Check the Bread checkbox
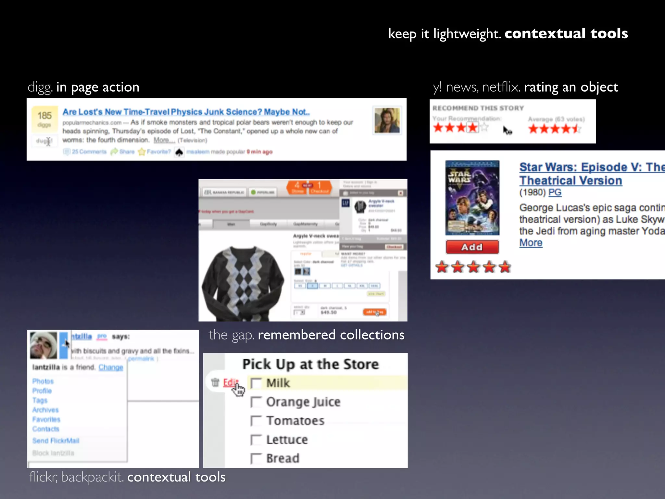This screenshot has height=499, width=665. pyautogui.click(x=256, y=458)
